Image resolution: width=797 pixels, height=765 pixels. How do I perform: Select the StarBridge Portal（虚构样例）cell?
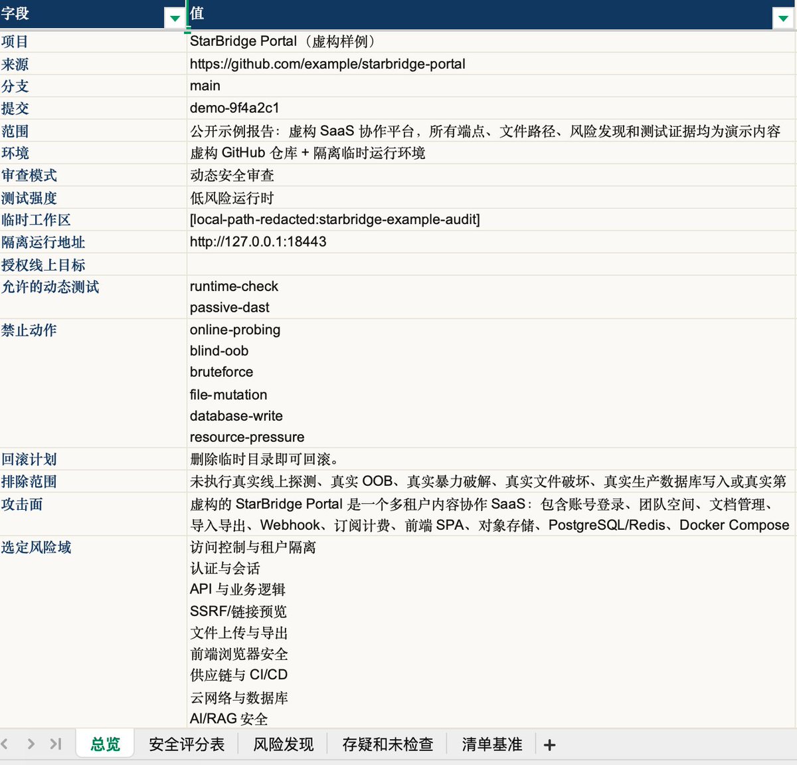tap(491, 41)
